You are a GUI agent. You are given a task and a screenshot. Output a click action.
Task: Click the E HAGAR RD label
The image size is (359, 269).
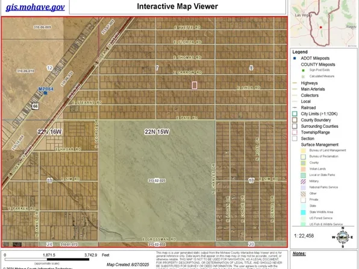click(68, 149)
